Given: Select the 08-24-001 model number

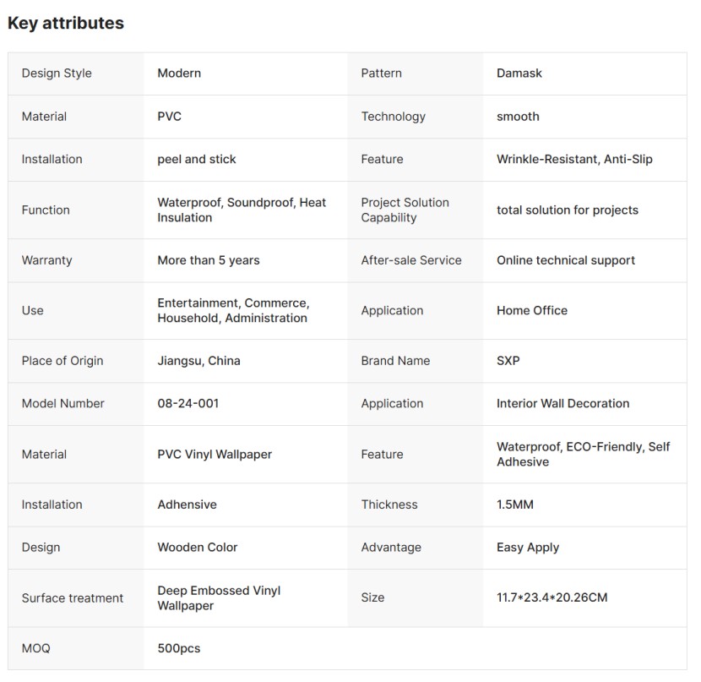Looking at the screenshot, I should tap(187, 403).
